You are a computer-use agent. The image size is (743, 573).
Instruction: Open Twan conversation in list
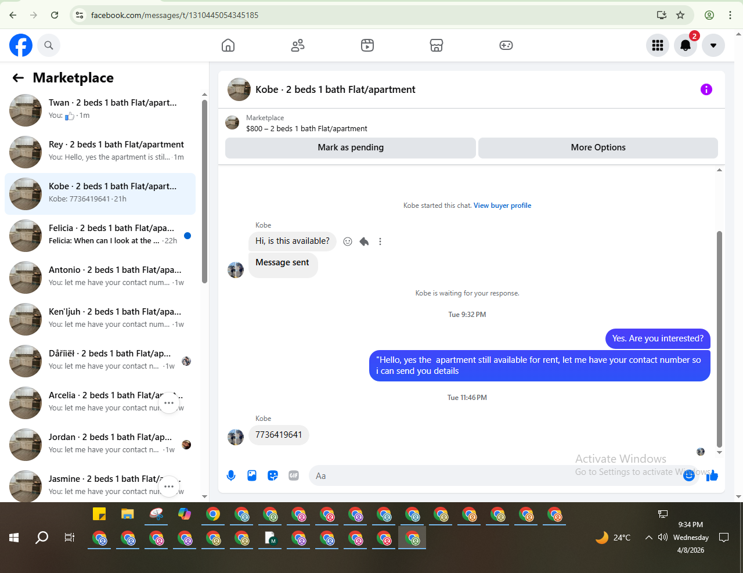point(100,110)
